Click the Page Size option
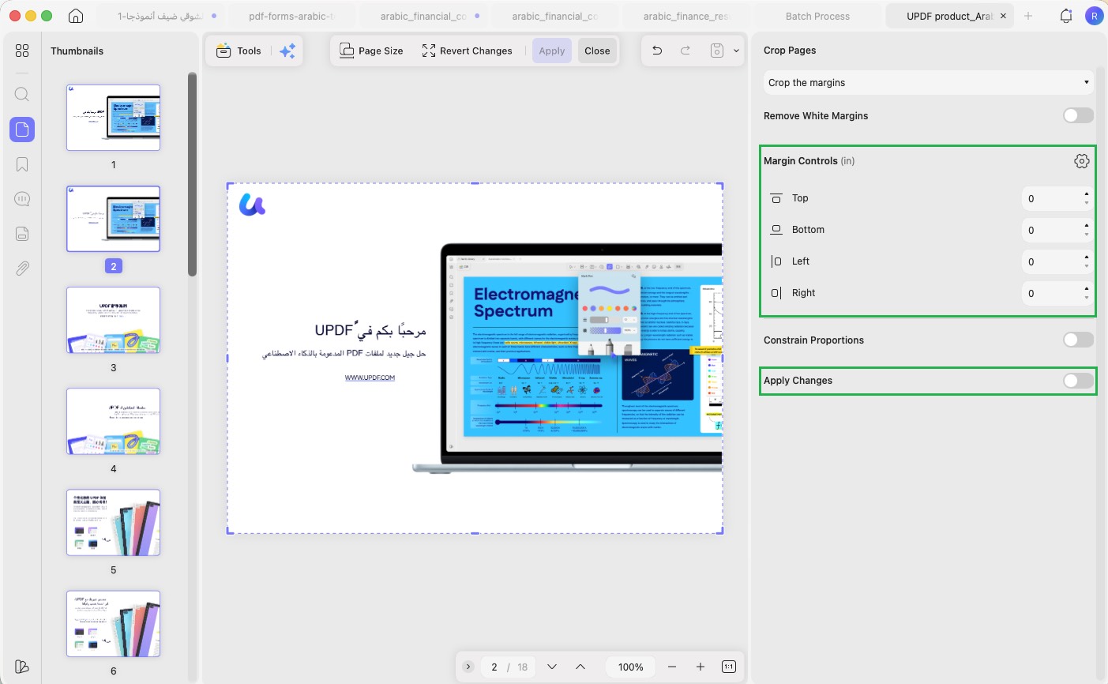Viewport: 1108px width, 684px height. point(371,51)
